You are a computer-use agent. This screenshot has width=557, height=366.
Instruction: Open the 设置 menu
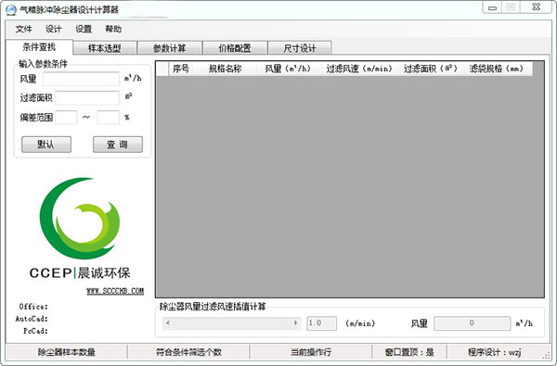point(84,29)
